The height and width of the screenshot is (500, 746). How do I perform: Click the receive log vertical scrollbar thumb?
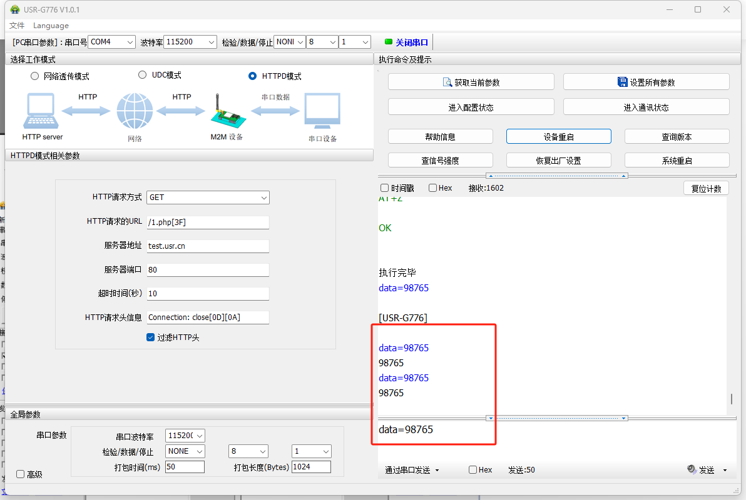[x=731, y=399]
